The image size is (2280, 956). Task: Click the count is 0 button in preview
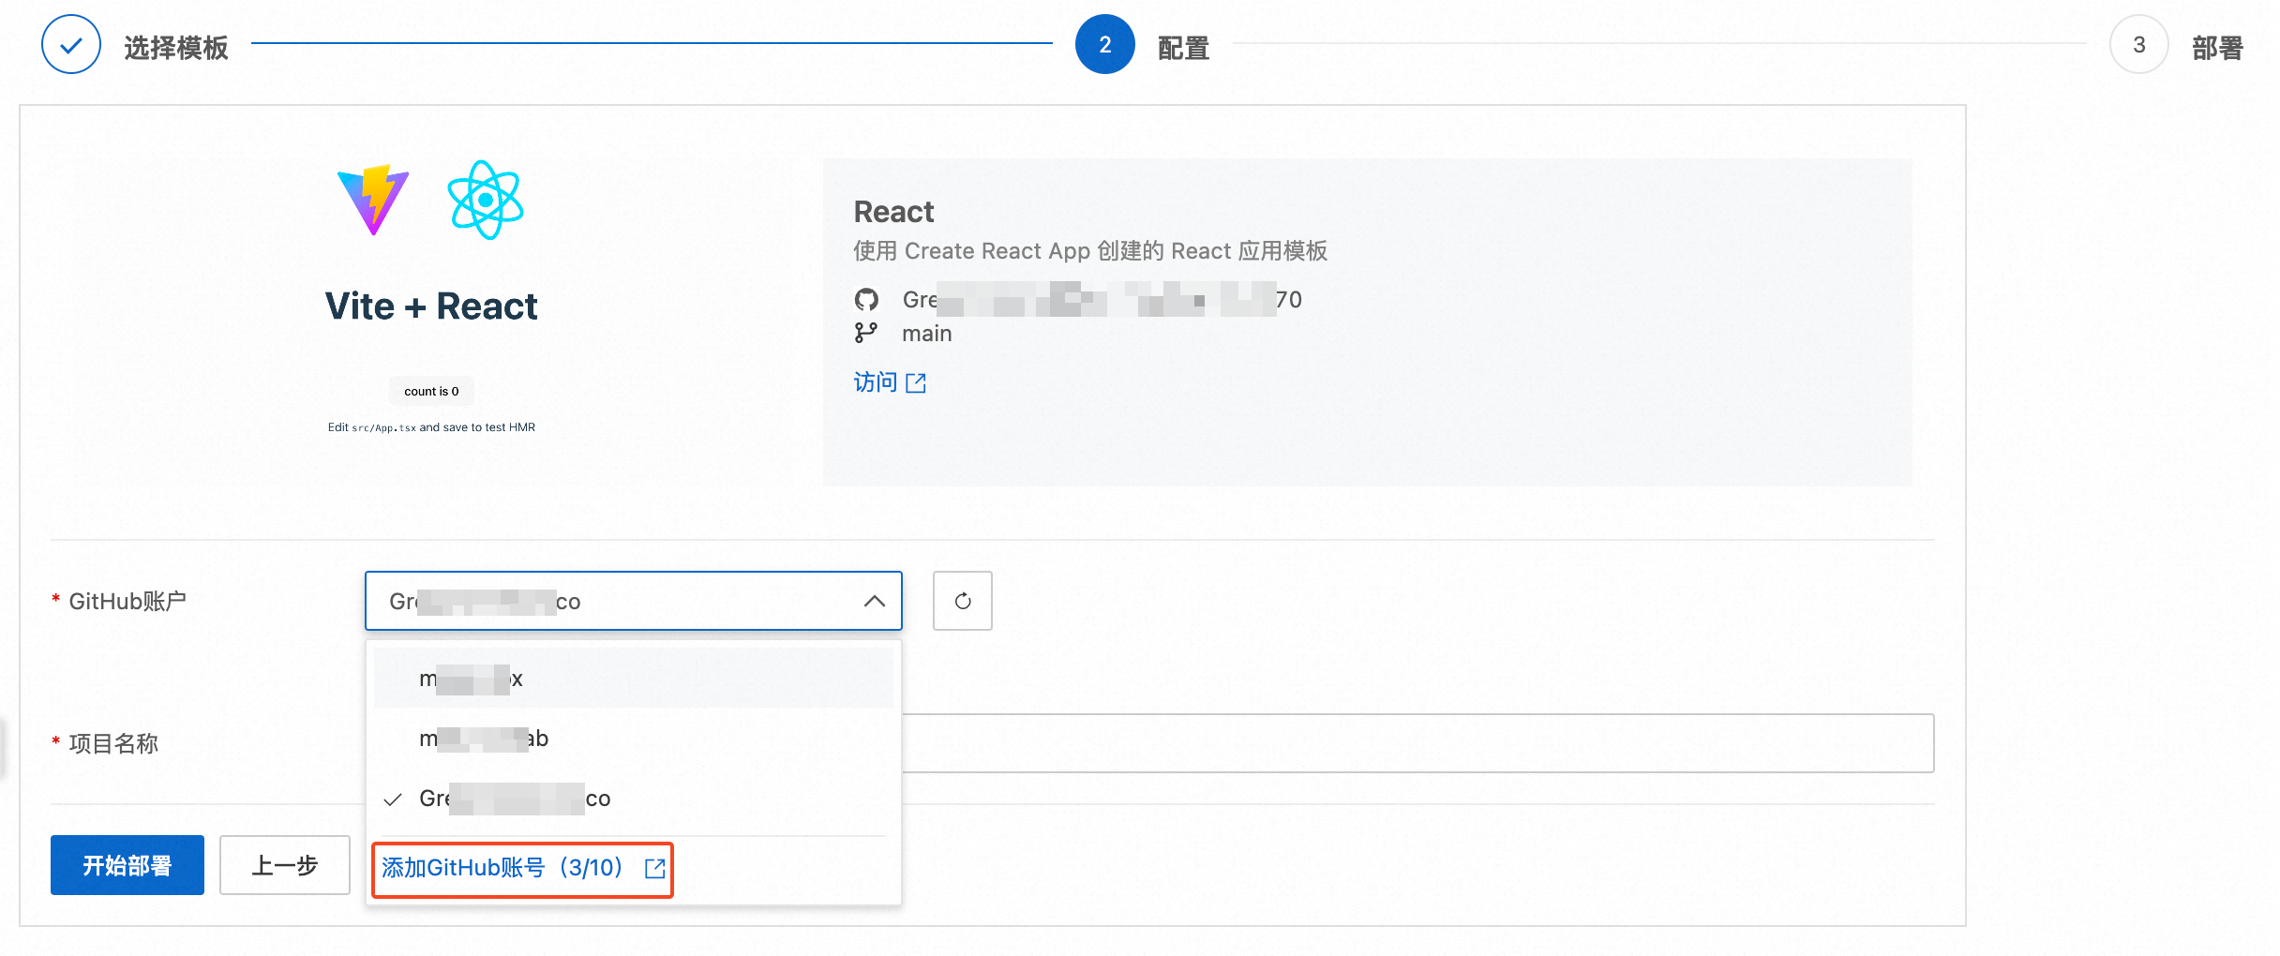[x=431, y=391]
